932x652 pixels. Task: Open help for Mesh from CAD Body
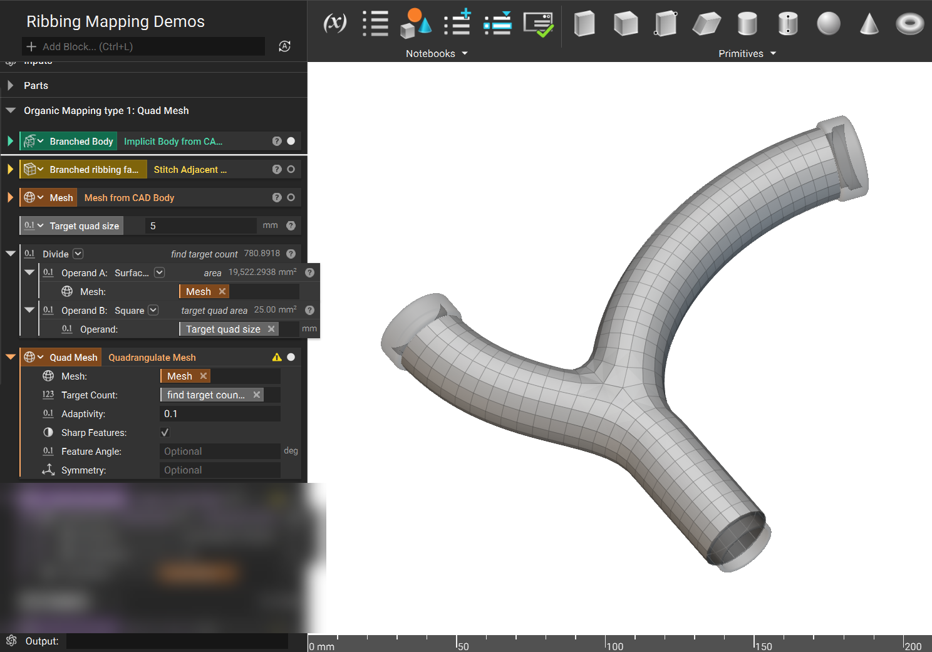click(277, 197)
